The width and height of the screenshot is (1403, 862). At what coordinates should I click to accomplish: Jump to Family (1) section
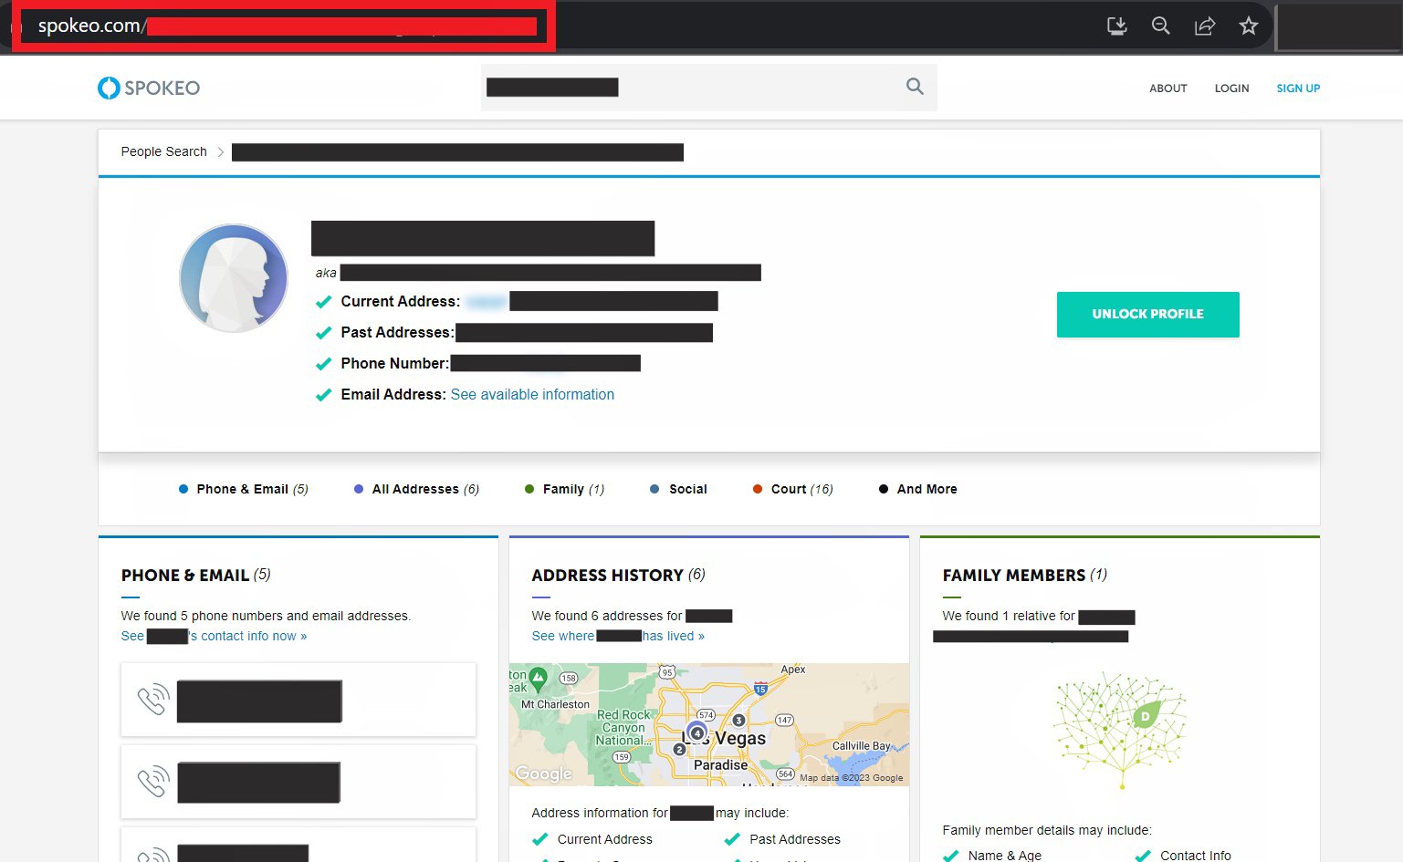pos(565,489)
